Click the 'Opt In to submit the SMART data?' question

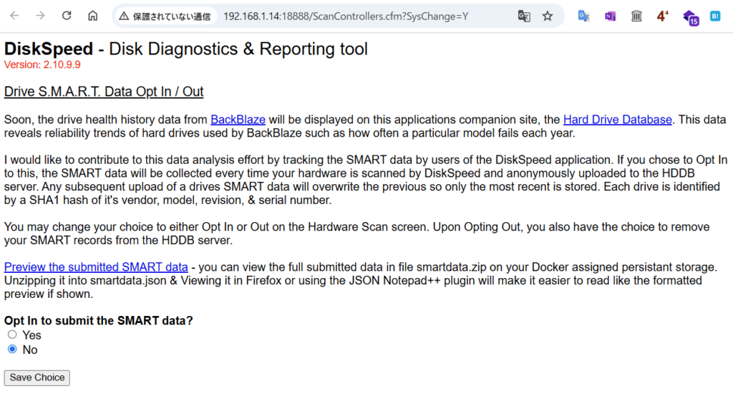pyautogui.click(x=99, y=321)
